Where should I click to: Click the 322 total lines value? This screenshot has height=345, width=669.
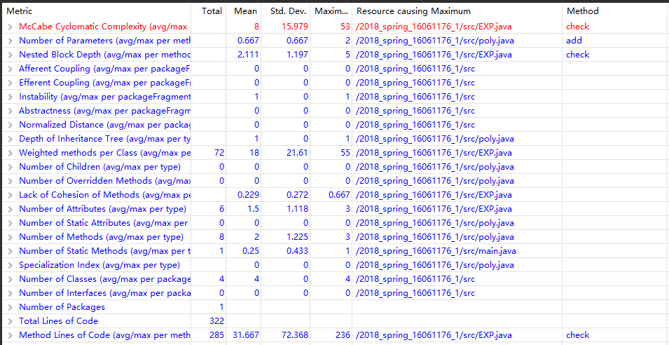tap(217, 321)
